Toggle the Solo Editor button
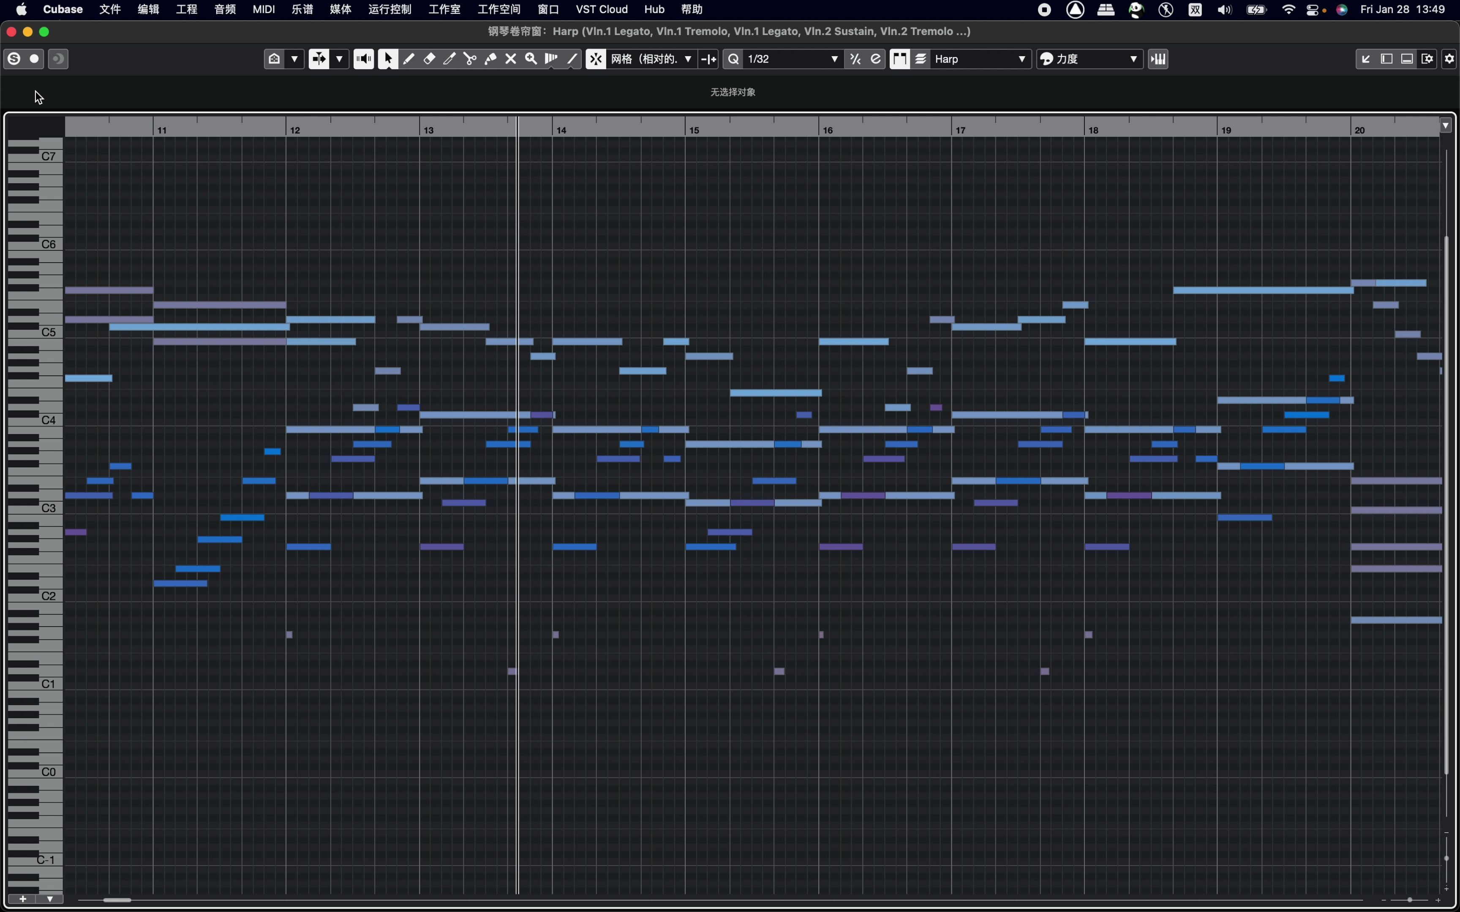The image size is (1460, 912). [x=14, y=59]
